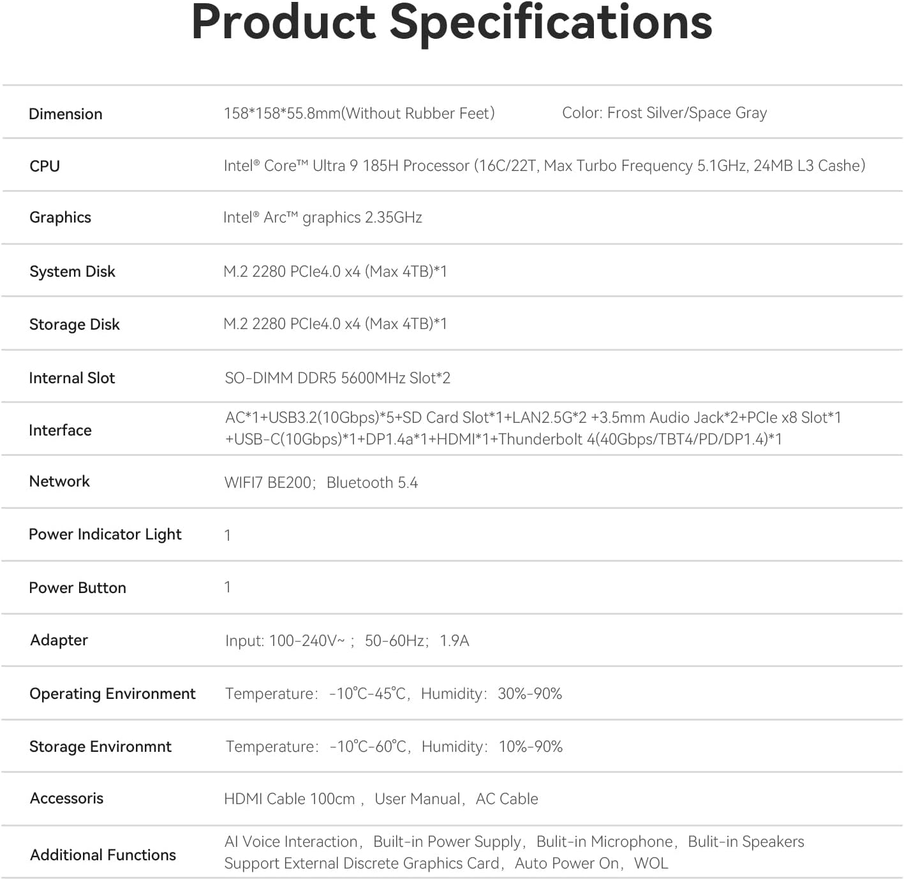Click the Thunderbolt 4 interface line
Image resolution: width=904 pixels, height=880 pixels.
503,439
